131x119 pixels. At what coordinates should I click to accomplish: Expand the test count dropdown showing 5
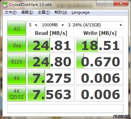click(33, 25)
